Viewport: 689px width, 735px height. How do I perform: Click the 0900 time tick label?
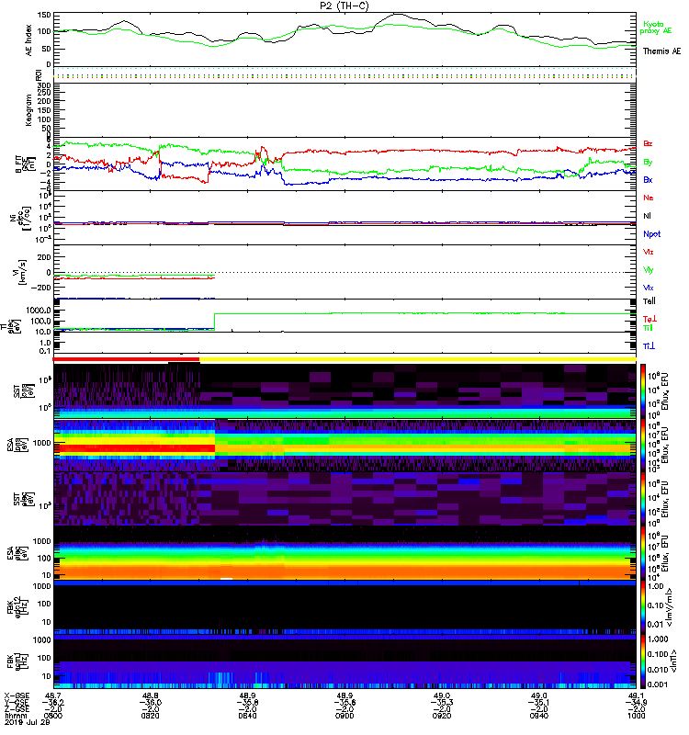[x=344, y=716]
